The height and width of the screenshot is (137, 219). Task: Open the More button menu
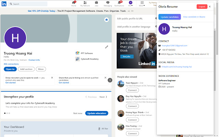(x=41, y=69)
